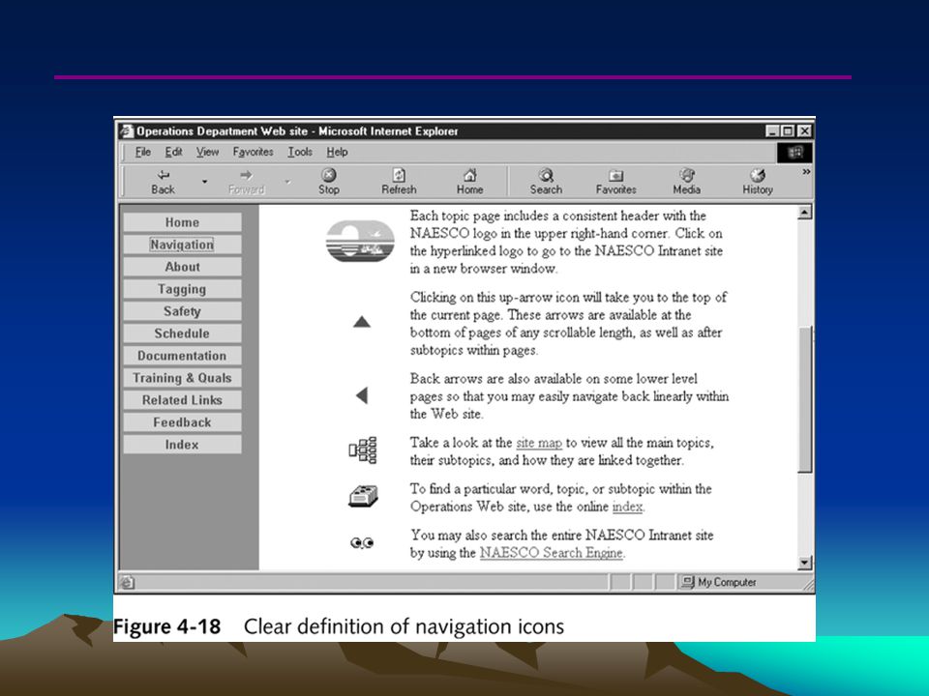The width and height of the screenshot is (929, 696).
Task: Open the Tagging sidebar button
Action: (182, 289)
